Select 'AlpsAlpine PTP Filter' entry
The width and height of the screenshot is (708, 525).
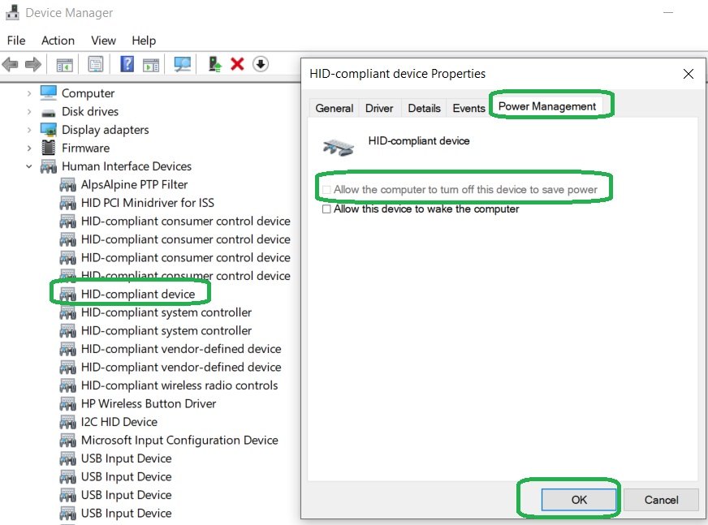[x=134, y=185]
